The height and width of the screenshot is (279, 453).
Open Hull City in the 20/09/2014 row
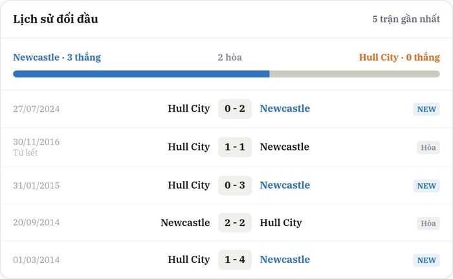pyautogui.click(x=281, y=223)
